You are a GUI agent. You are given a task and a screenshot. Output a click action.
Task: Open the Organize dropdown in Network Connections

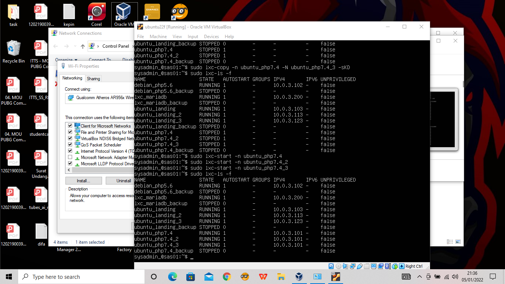point(67,60)
